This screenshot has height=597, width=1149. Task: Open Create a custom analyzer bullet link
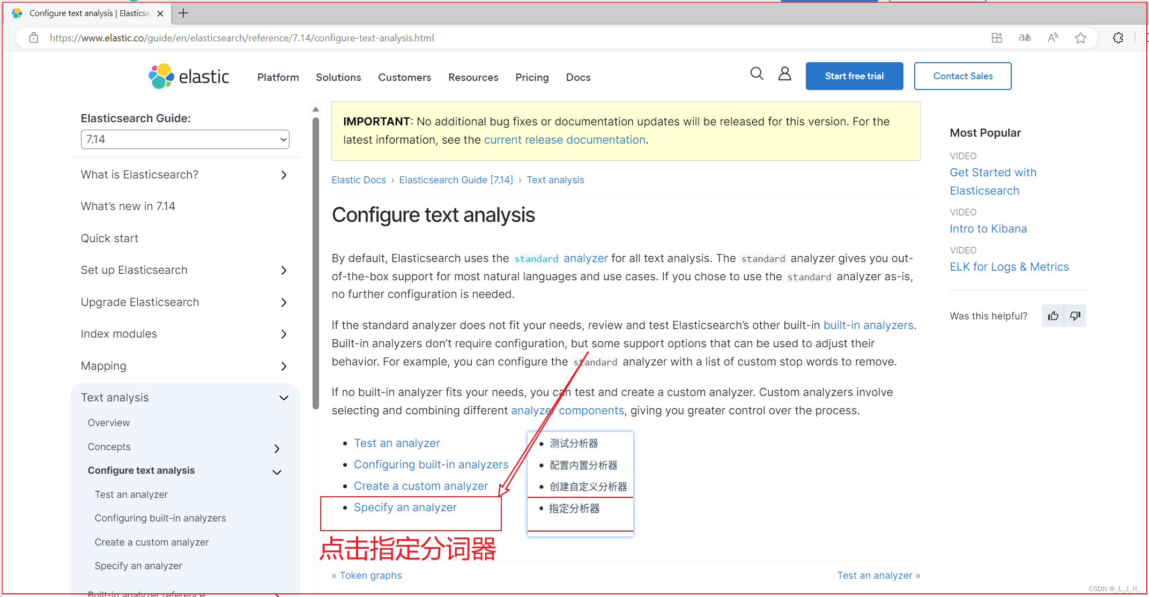(421, 486)
